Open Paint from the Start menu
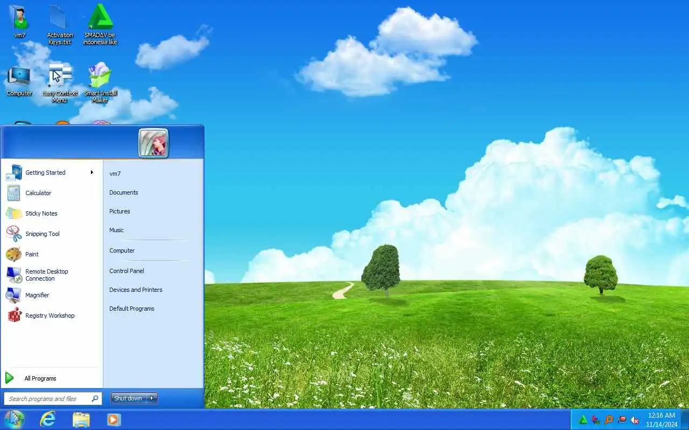Screen dimensions: 689x430 point(51,254)
